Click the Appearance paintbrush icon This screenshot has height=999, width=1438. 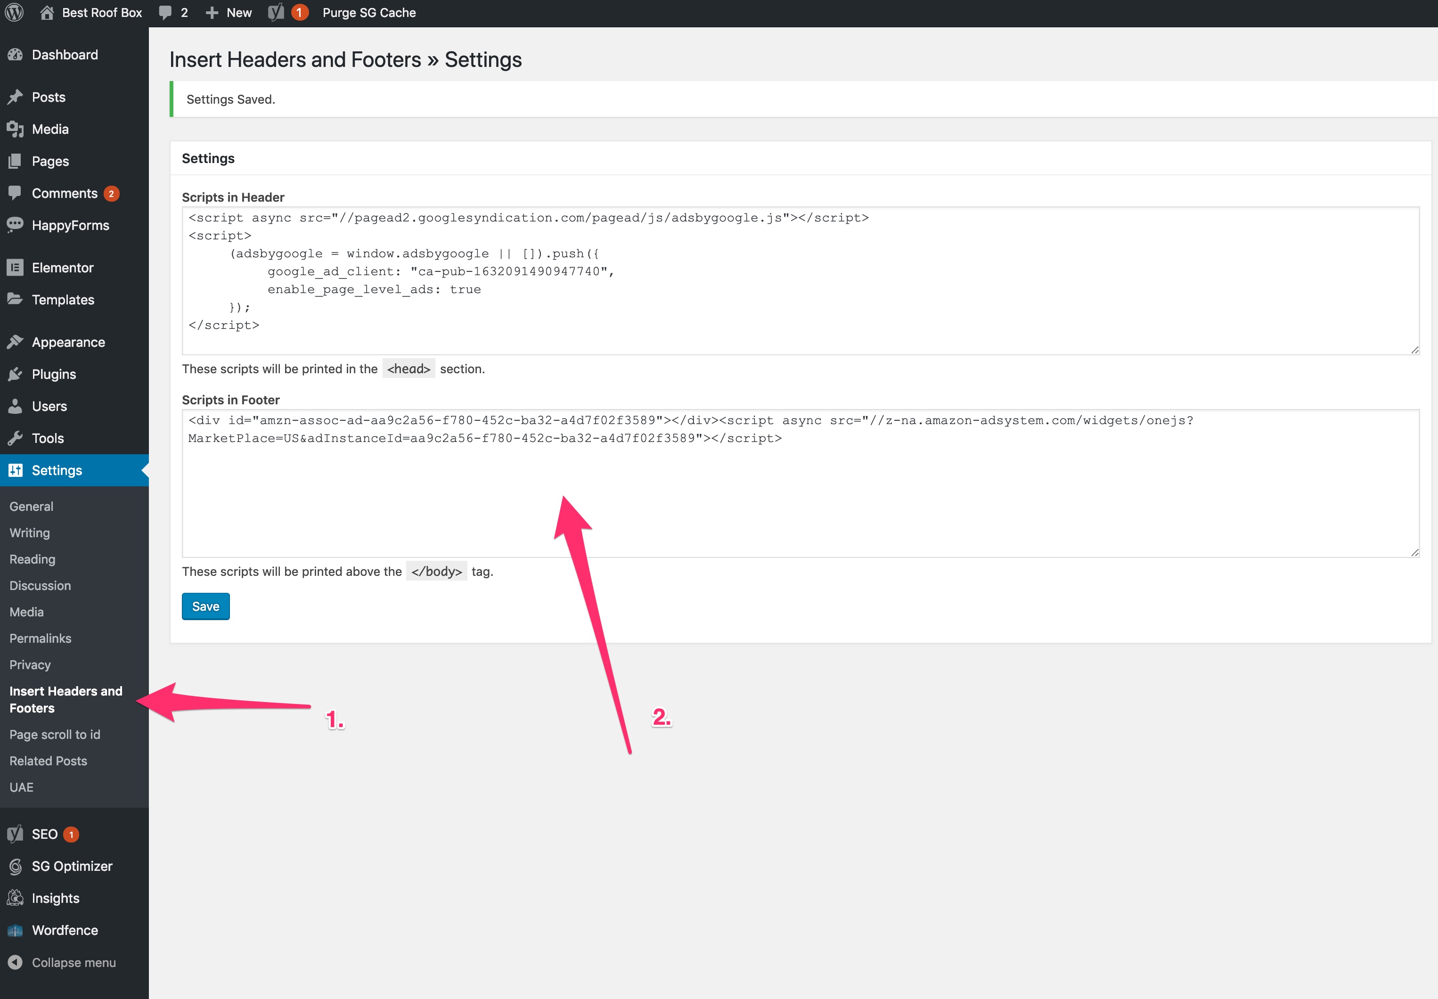click(x=16, y=342)
